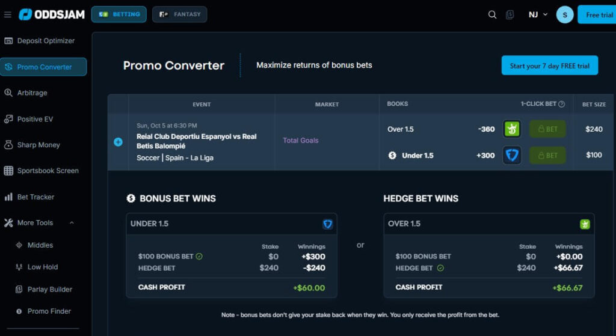Click the DraftKings logo beside Over 1.5
The height and width of the screenshot is (336, 616).
[x=512, y=129]
